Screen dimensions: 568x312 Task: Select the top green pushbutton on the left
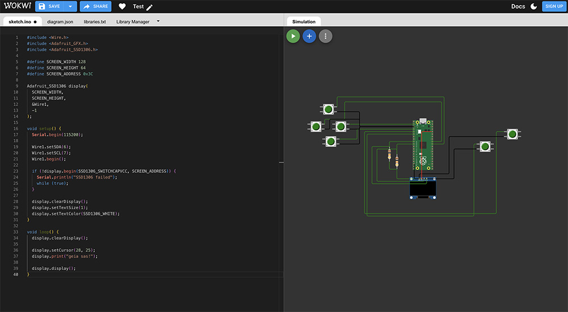pyautogui.click(x=328, y=109)
